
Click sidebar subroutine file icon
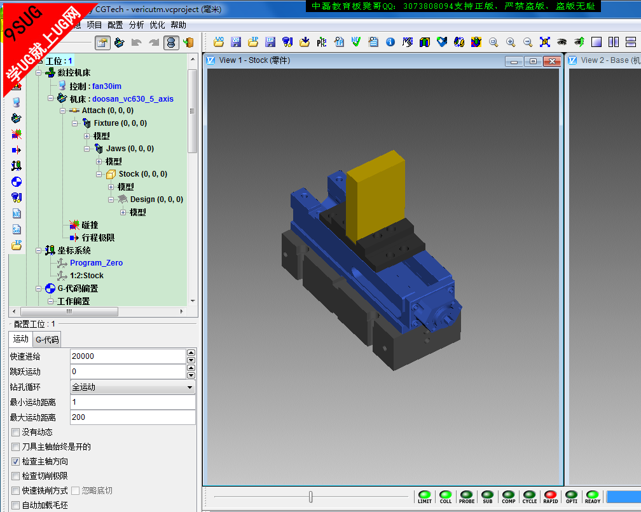[x=17, y=229]
